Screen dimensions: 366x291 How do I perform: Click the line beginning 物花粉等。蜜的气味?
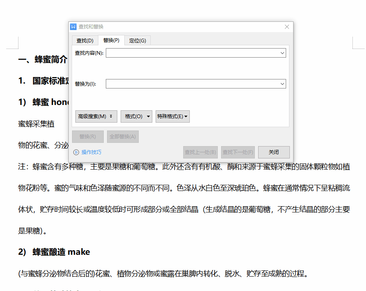(x=184, y=188)
